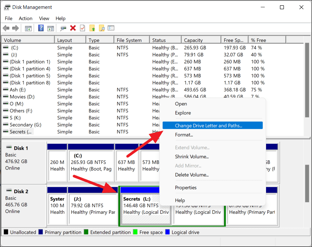Screen dimensions: 312x247
Task: Click the red X Delete toolbar icon
Action: tap(73, 28)
